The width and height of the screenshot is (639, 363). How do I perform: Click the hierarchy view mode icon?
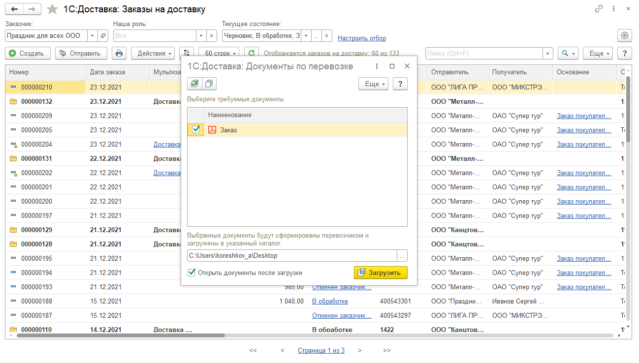click(x=187, y=53)
